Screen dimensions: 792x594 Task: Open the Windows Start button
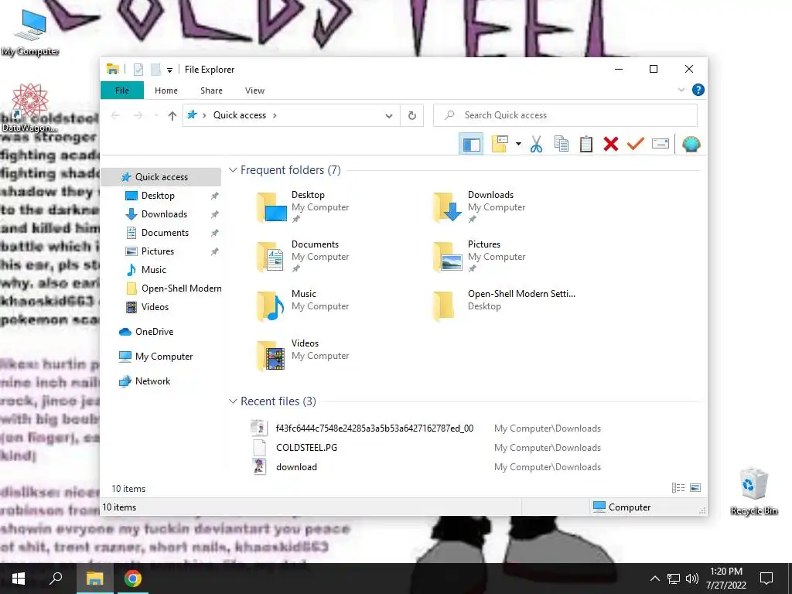[x=19, y=579]
